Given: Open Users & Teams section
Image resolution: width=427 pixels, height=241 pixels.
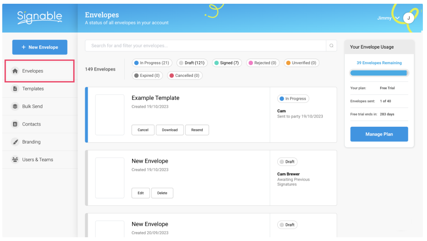Looking at the screenshot, I should pyautogui.click(x=40, y=160).
